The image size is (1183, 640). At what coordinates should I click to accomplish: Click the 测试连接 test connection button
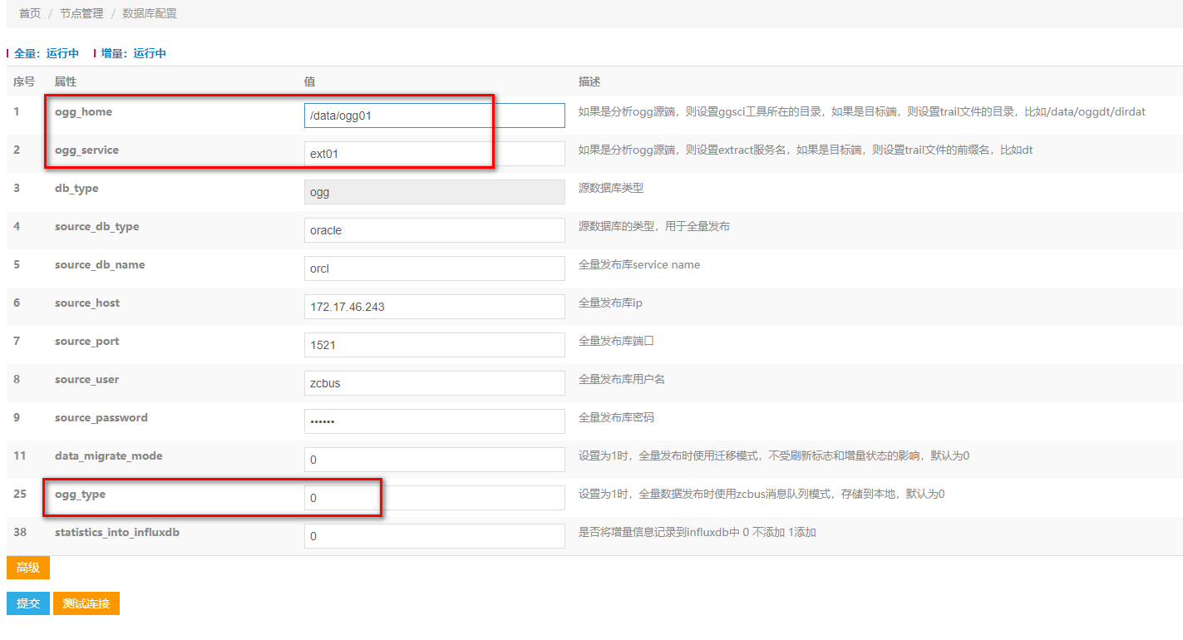pos(86,603)
